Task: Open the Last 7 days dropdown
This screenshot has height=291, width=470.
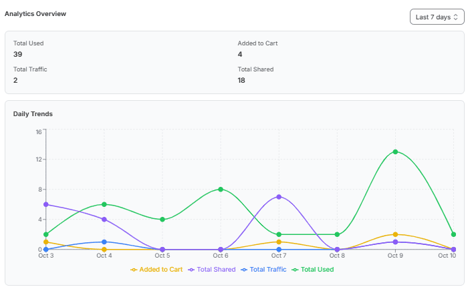Action: pos(437,17)
